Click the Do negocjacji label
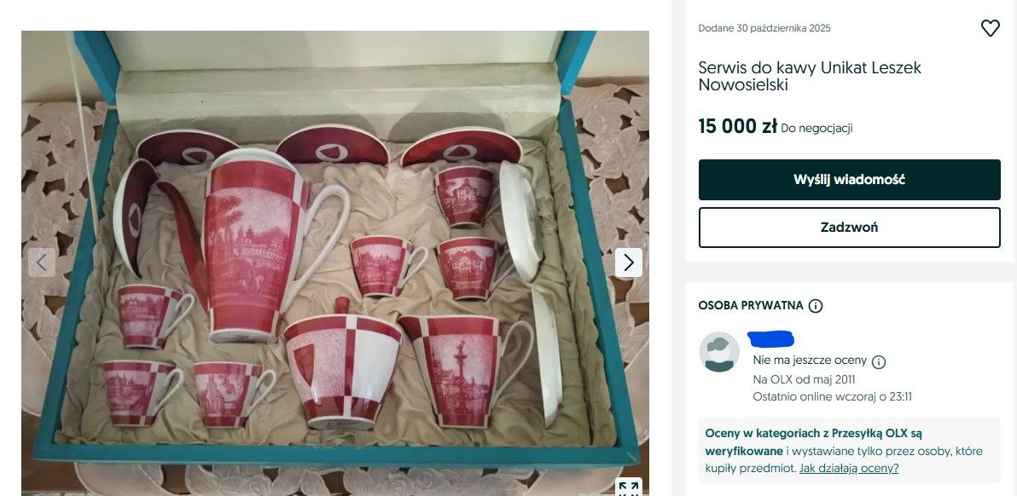Screen dimensions: 1017x496 pos(817,127)
